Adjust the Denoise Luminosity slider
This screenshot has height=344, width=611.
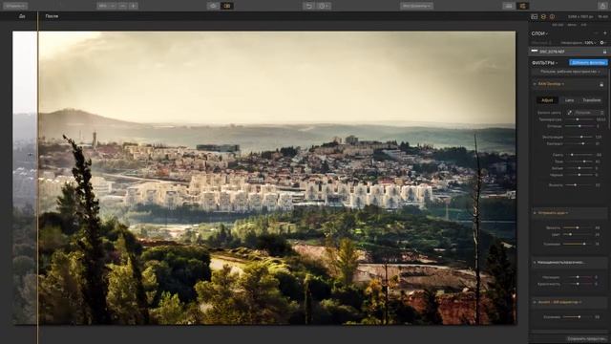578,227
